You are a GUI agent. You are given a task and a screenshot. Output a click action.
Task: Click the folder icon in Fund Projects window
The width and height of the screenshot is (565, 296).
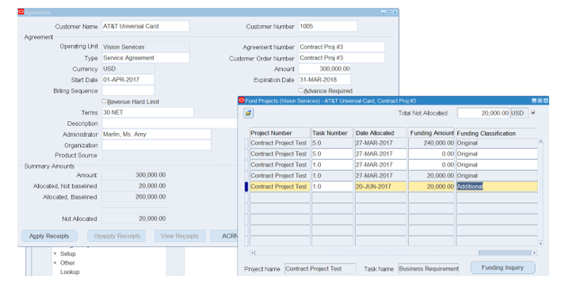(248, 113)
